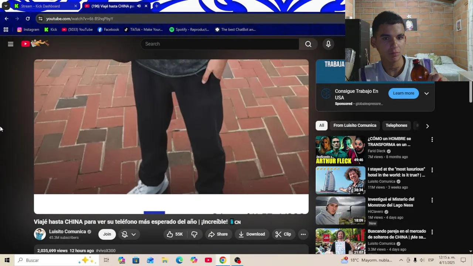Open the Luisito Comunica channel avatar
Image resolution: width=473 pixels, height=266 pixels.
40,234
